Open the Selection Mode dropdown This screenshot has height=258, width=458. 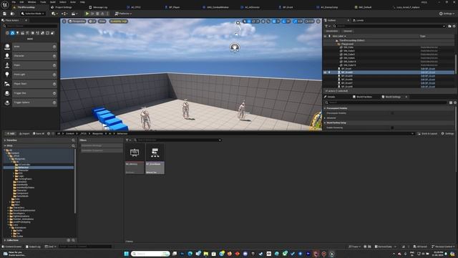[x=33, y=14]
